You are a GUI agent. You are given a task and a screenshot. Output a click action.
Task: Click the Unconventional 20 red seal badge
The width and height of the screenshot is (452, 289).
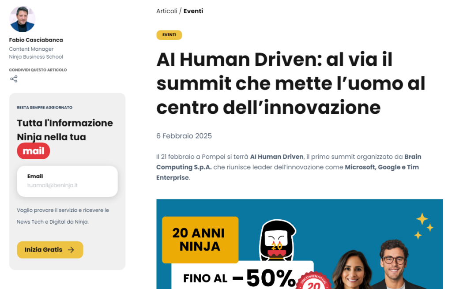313,281
